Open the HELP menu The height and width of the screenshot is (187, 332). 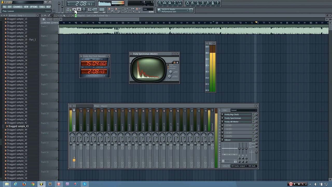pos(49,7)
